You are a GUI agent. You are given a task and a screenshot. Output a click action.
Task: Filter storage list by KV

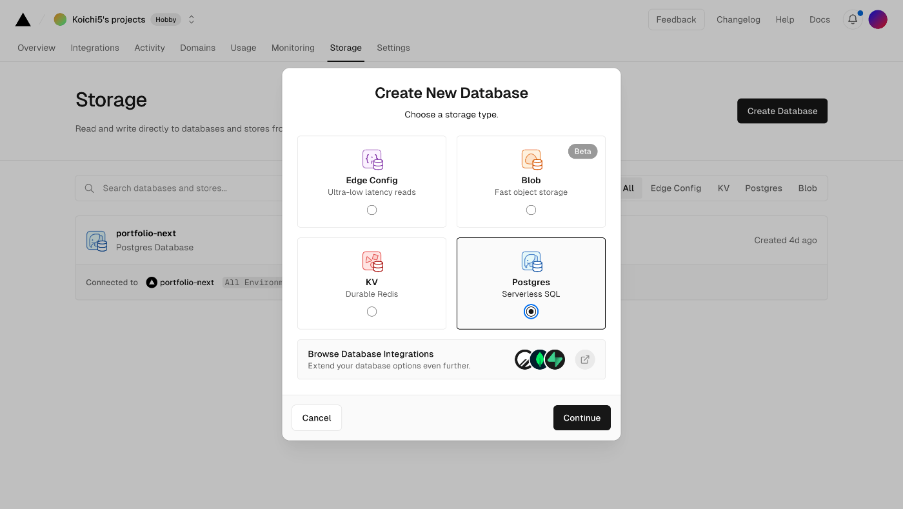point(724,188)
